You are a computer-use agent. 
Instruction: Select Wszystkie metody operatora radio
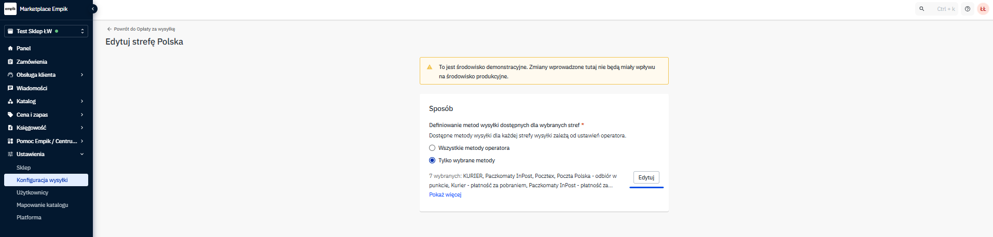pyautogui.click(x=432, y=148)
